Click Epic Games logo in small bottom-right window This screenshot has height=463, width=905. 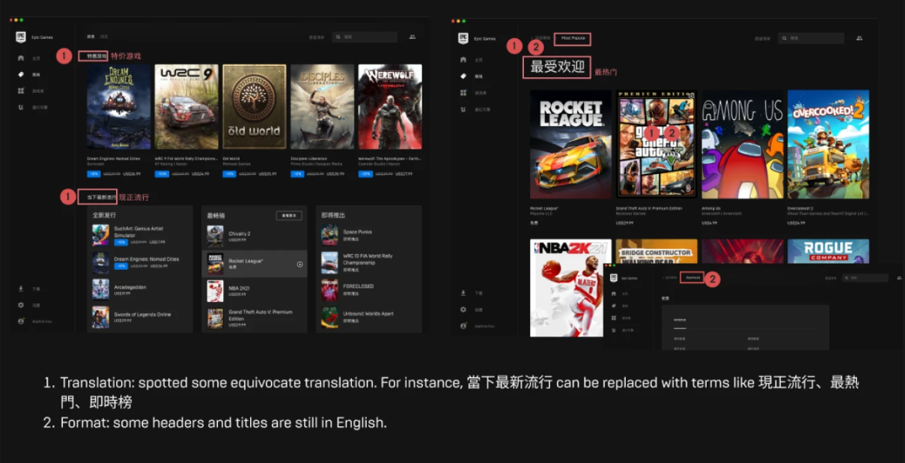[613, 278]
